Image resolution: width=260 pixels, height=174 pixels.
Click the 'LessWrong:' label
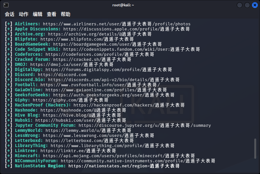click(27, 136)
